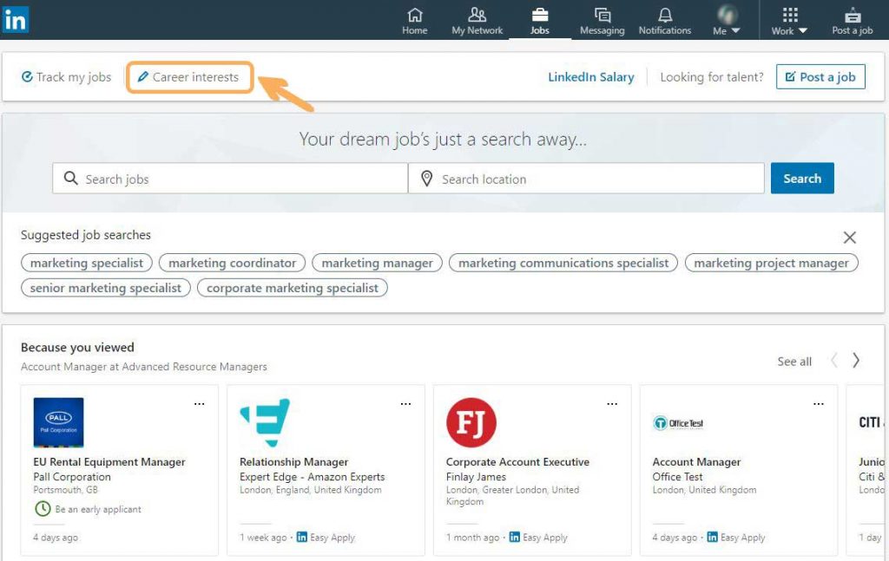Open Pall Corporation logo thumbnail
This screenshot has width=889, height=561.
pyautogui.click(x=58, y=422)
